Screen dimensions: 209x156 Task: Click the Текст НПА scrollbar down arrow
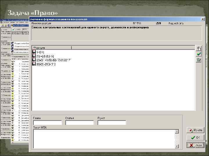pos(177,146)
